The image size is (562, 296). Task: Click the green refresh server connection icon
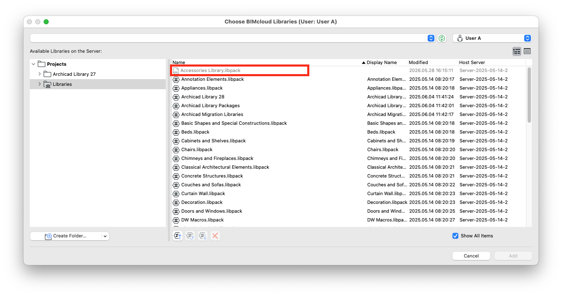point(442,38)
